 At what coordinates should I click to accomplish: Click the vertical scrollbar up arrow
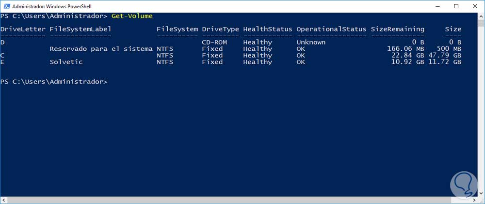pos(481,15)
